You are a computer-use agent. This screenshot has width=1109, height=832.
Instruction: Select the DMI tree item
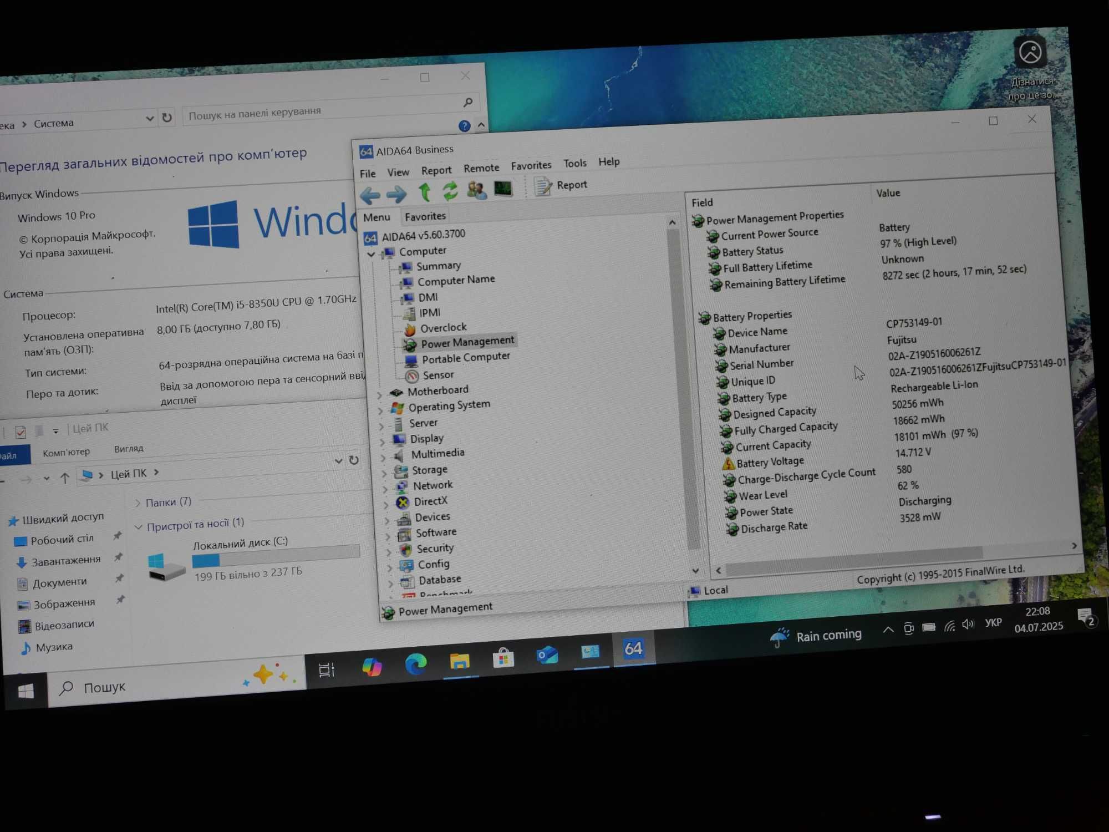pyautogui.click(x=428, y=297)
